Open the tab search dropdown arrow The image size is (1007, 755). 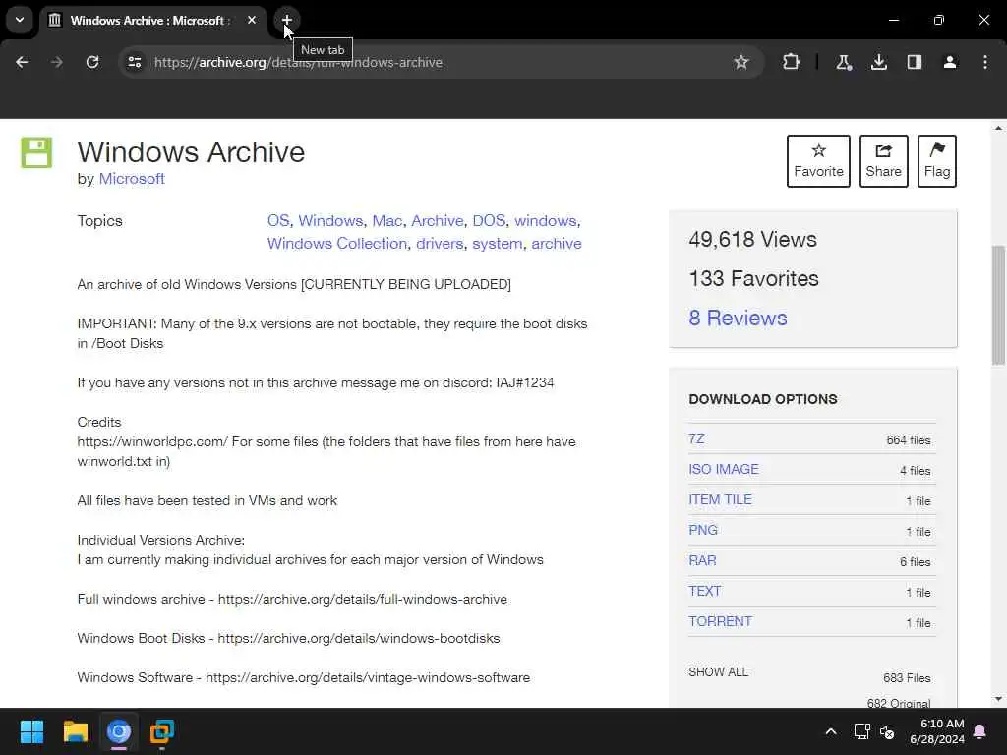coord(20,20)
